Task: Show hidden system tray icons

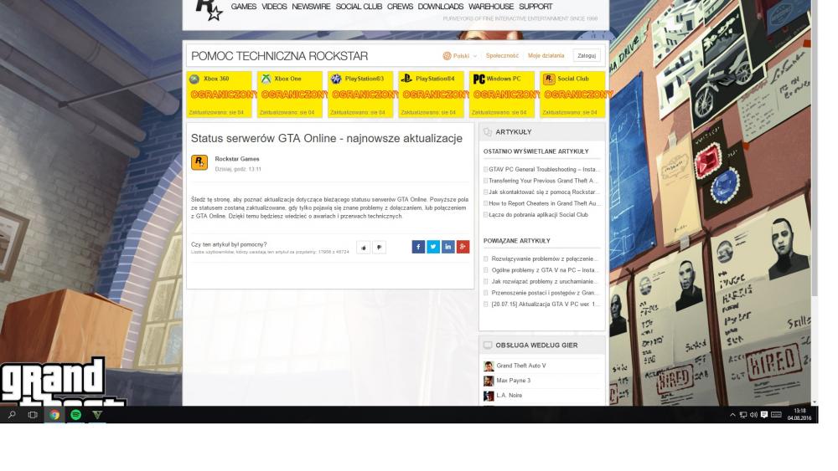Action: click(732, 414)
